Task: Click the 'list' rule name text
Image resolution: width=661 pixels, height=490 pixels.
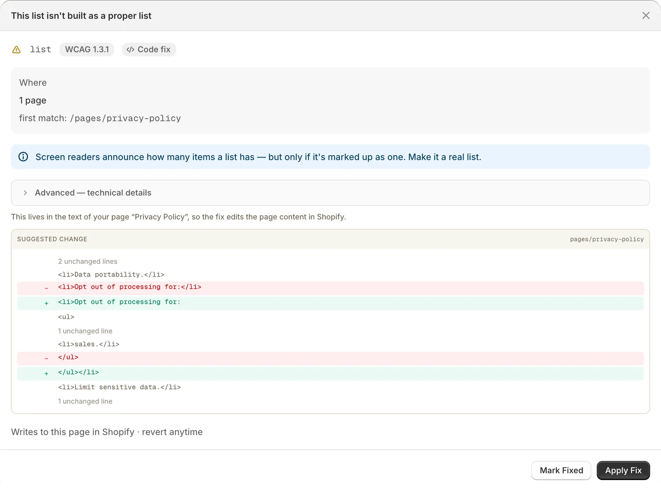Action: pyautogui.click(x=40, y=50)
